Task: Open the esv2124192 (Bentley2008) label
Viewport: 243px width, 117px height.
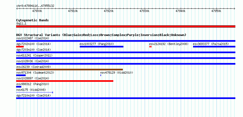Action: (x=169, y=44)
